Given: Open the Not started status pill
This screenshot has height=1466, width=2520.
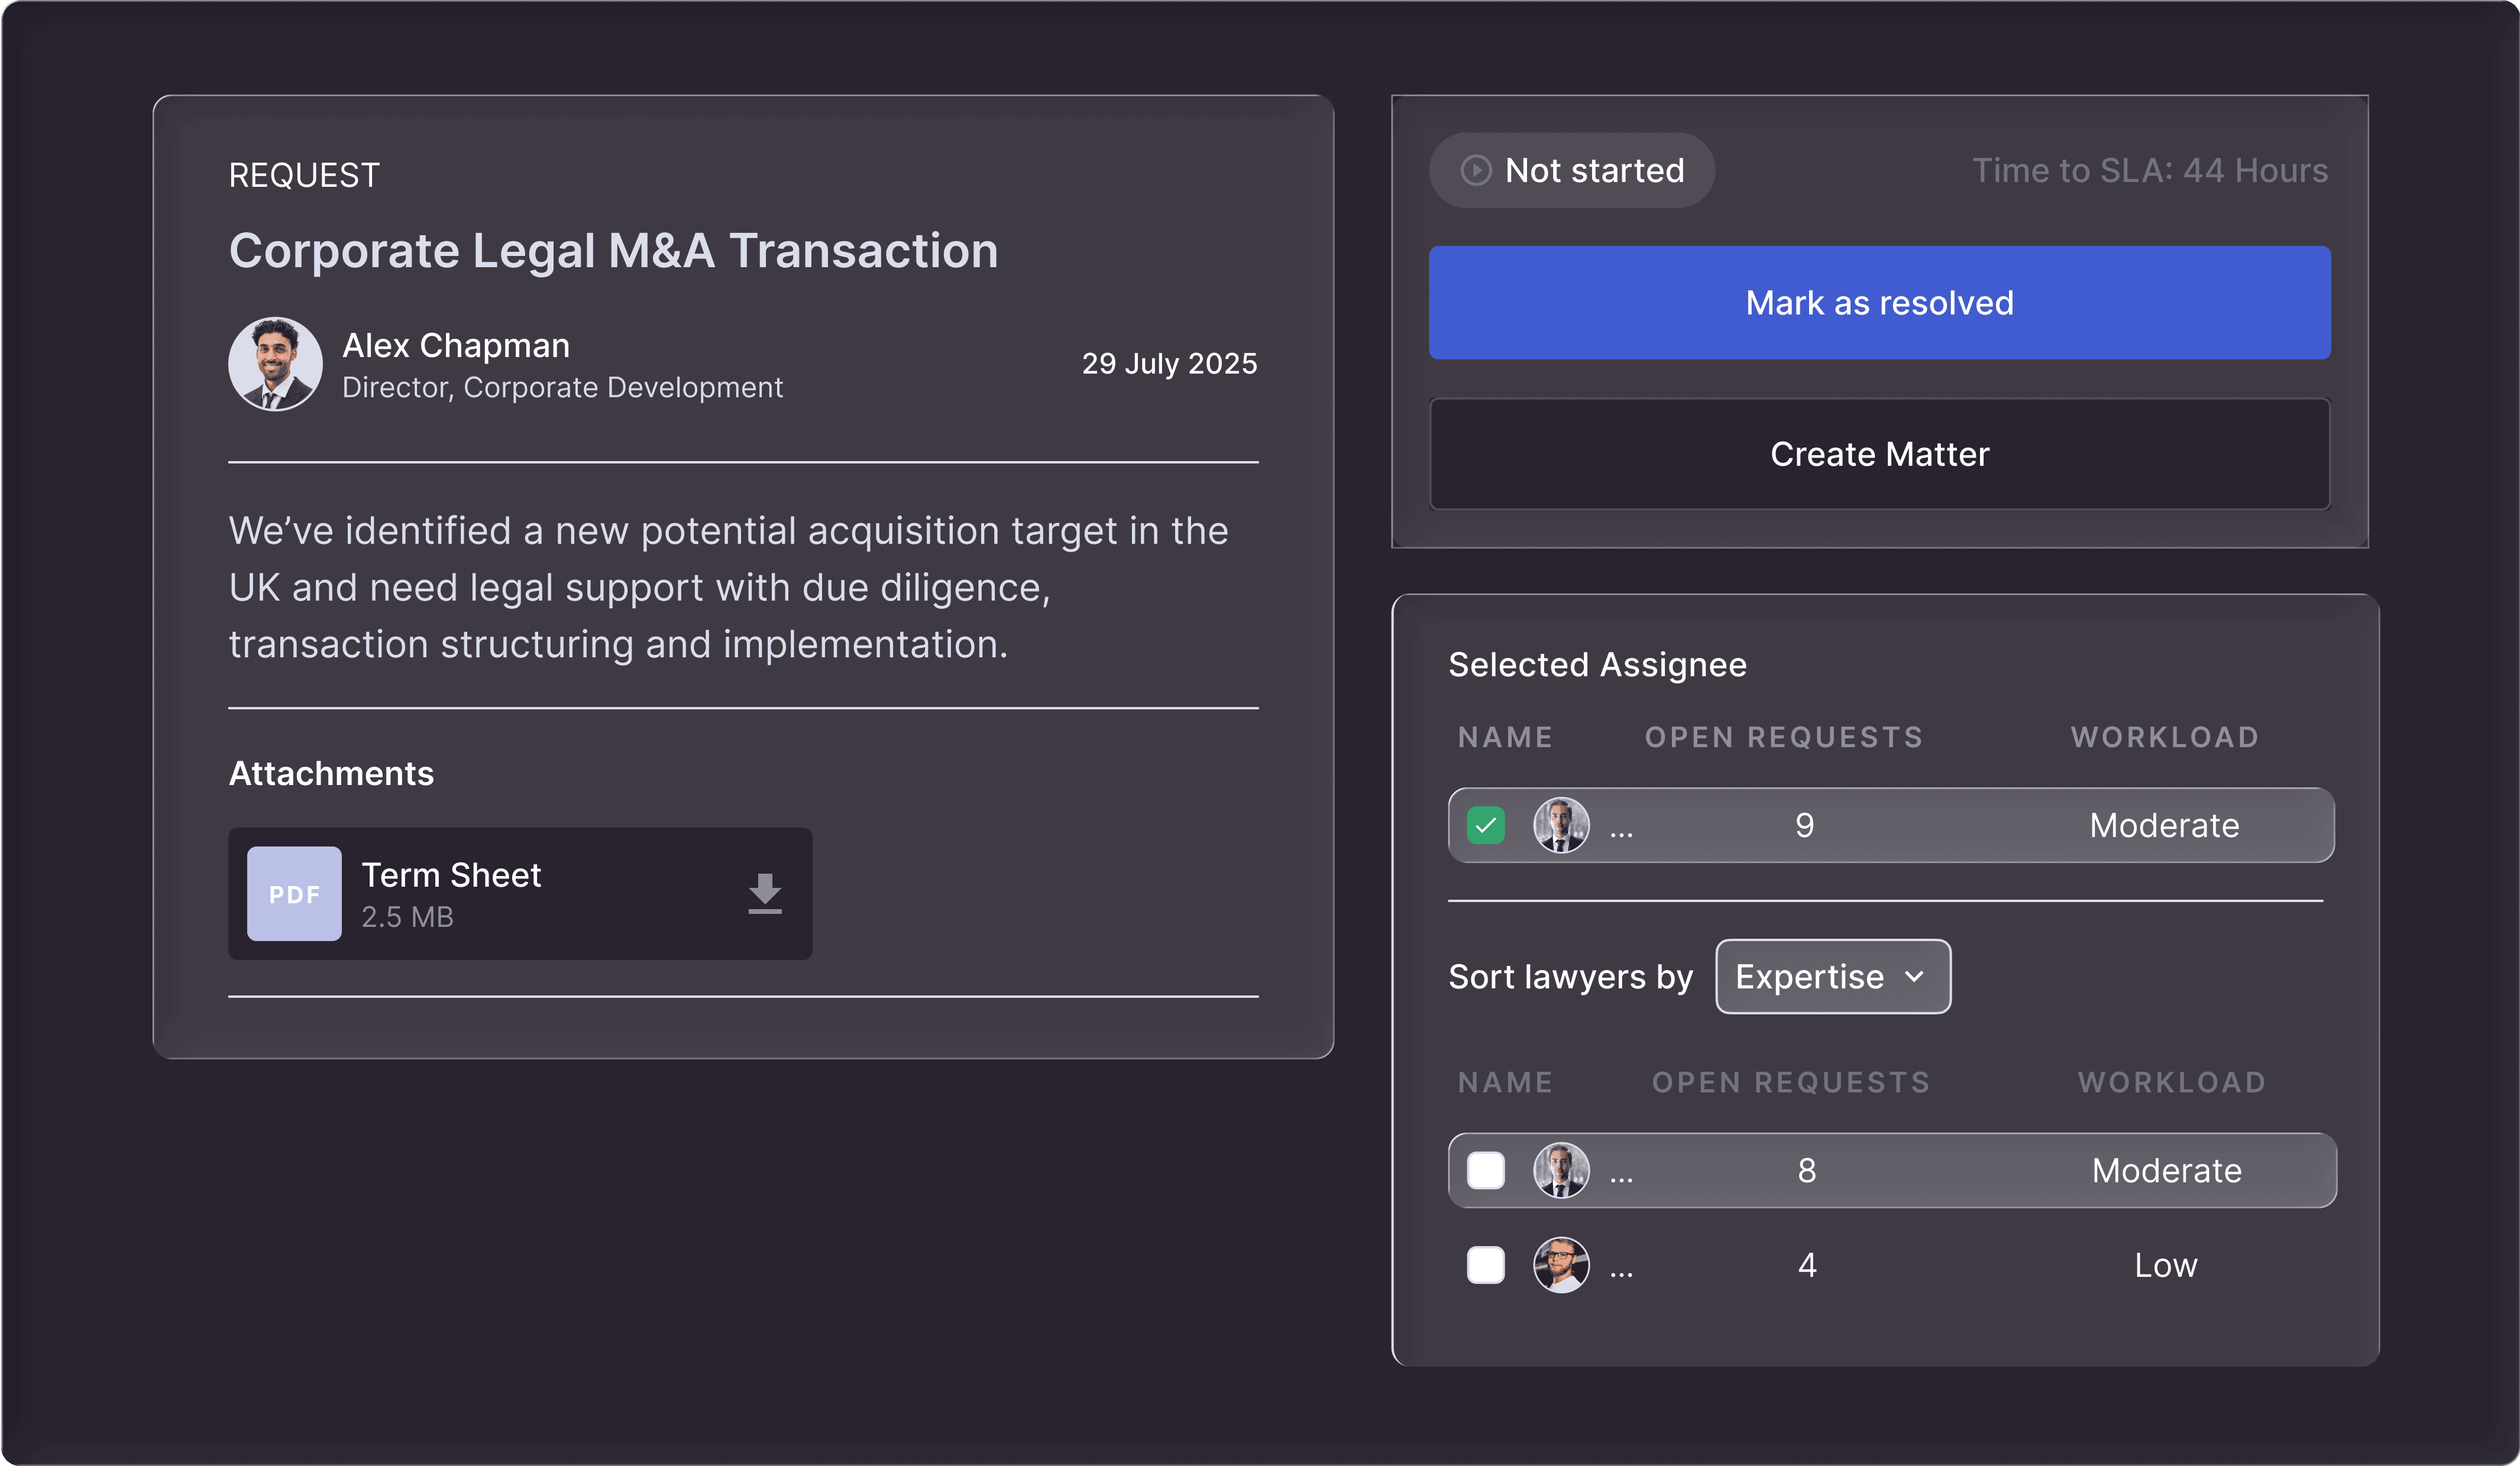Looking at the screenshot, I should coord(1572,171).
